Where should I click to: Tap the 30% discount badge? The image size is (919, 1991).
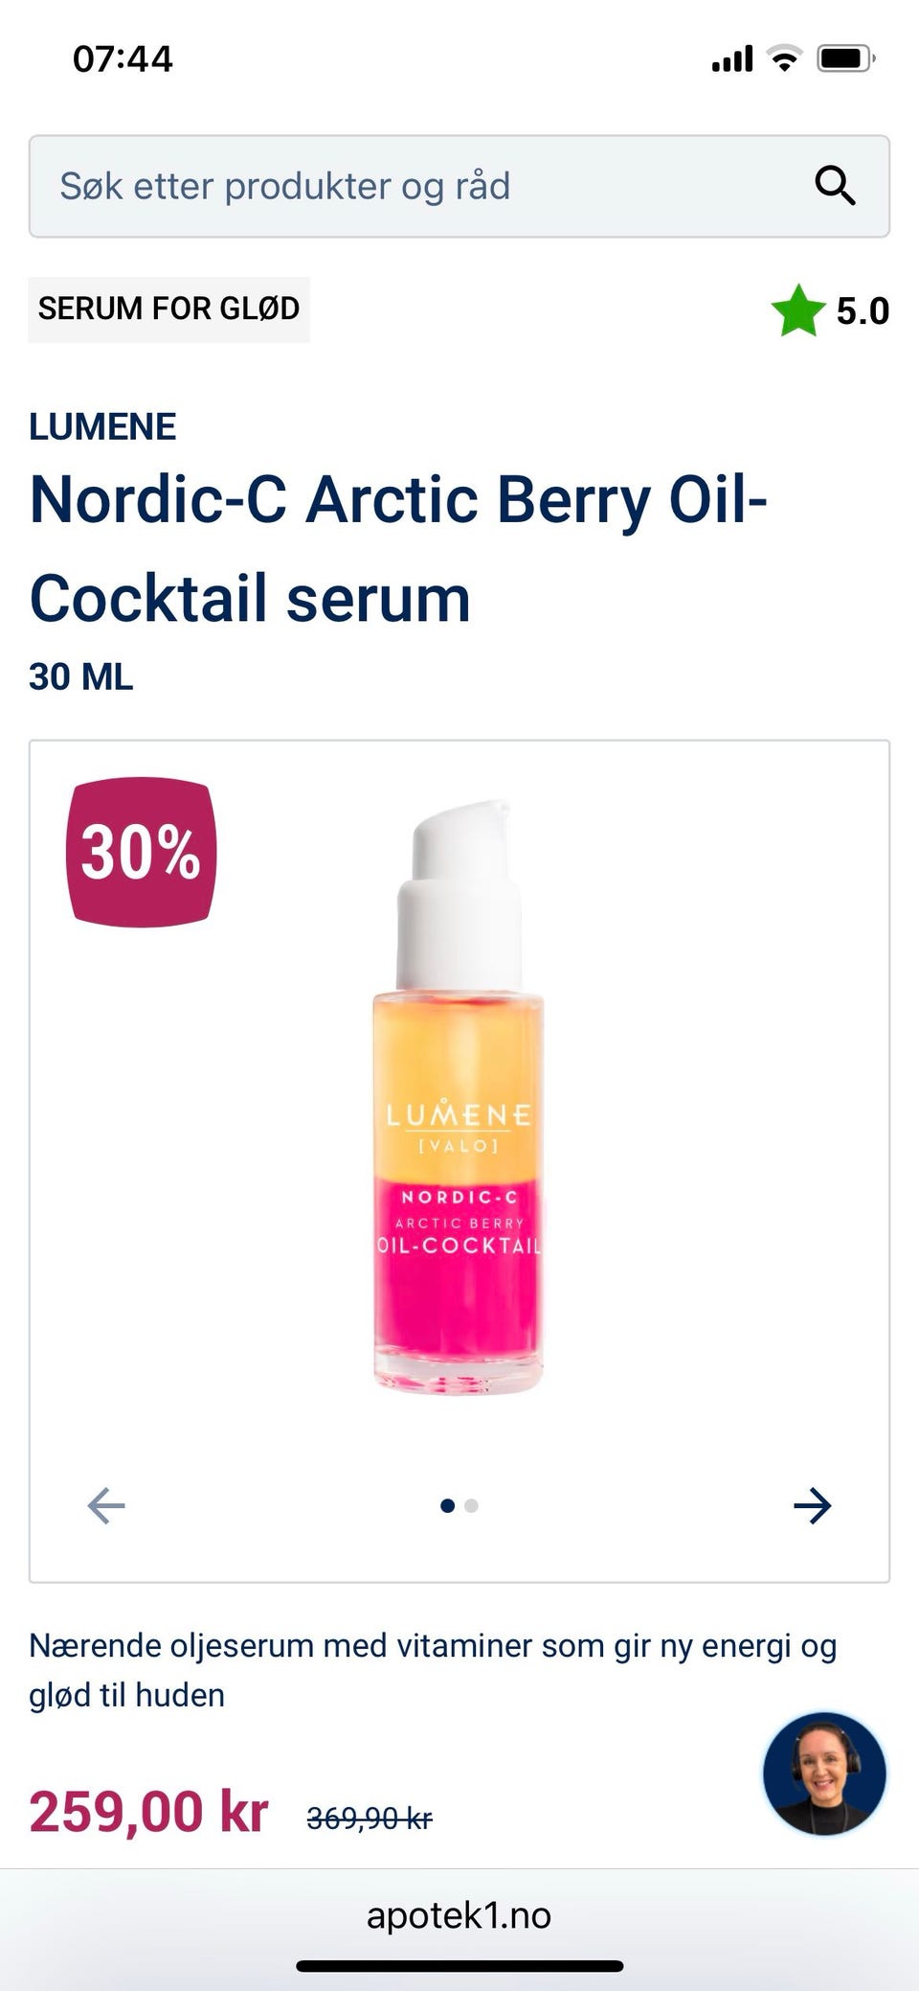tap(142, 852)
